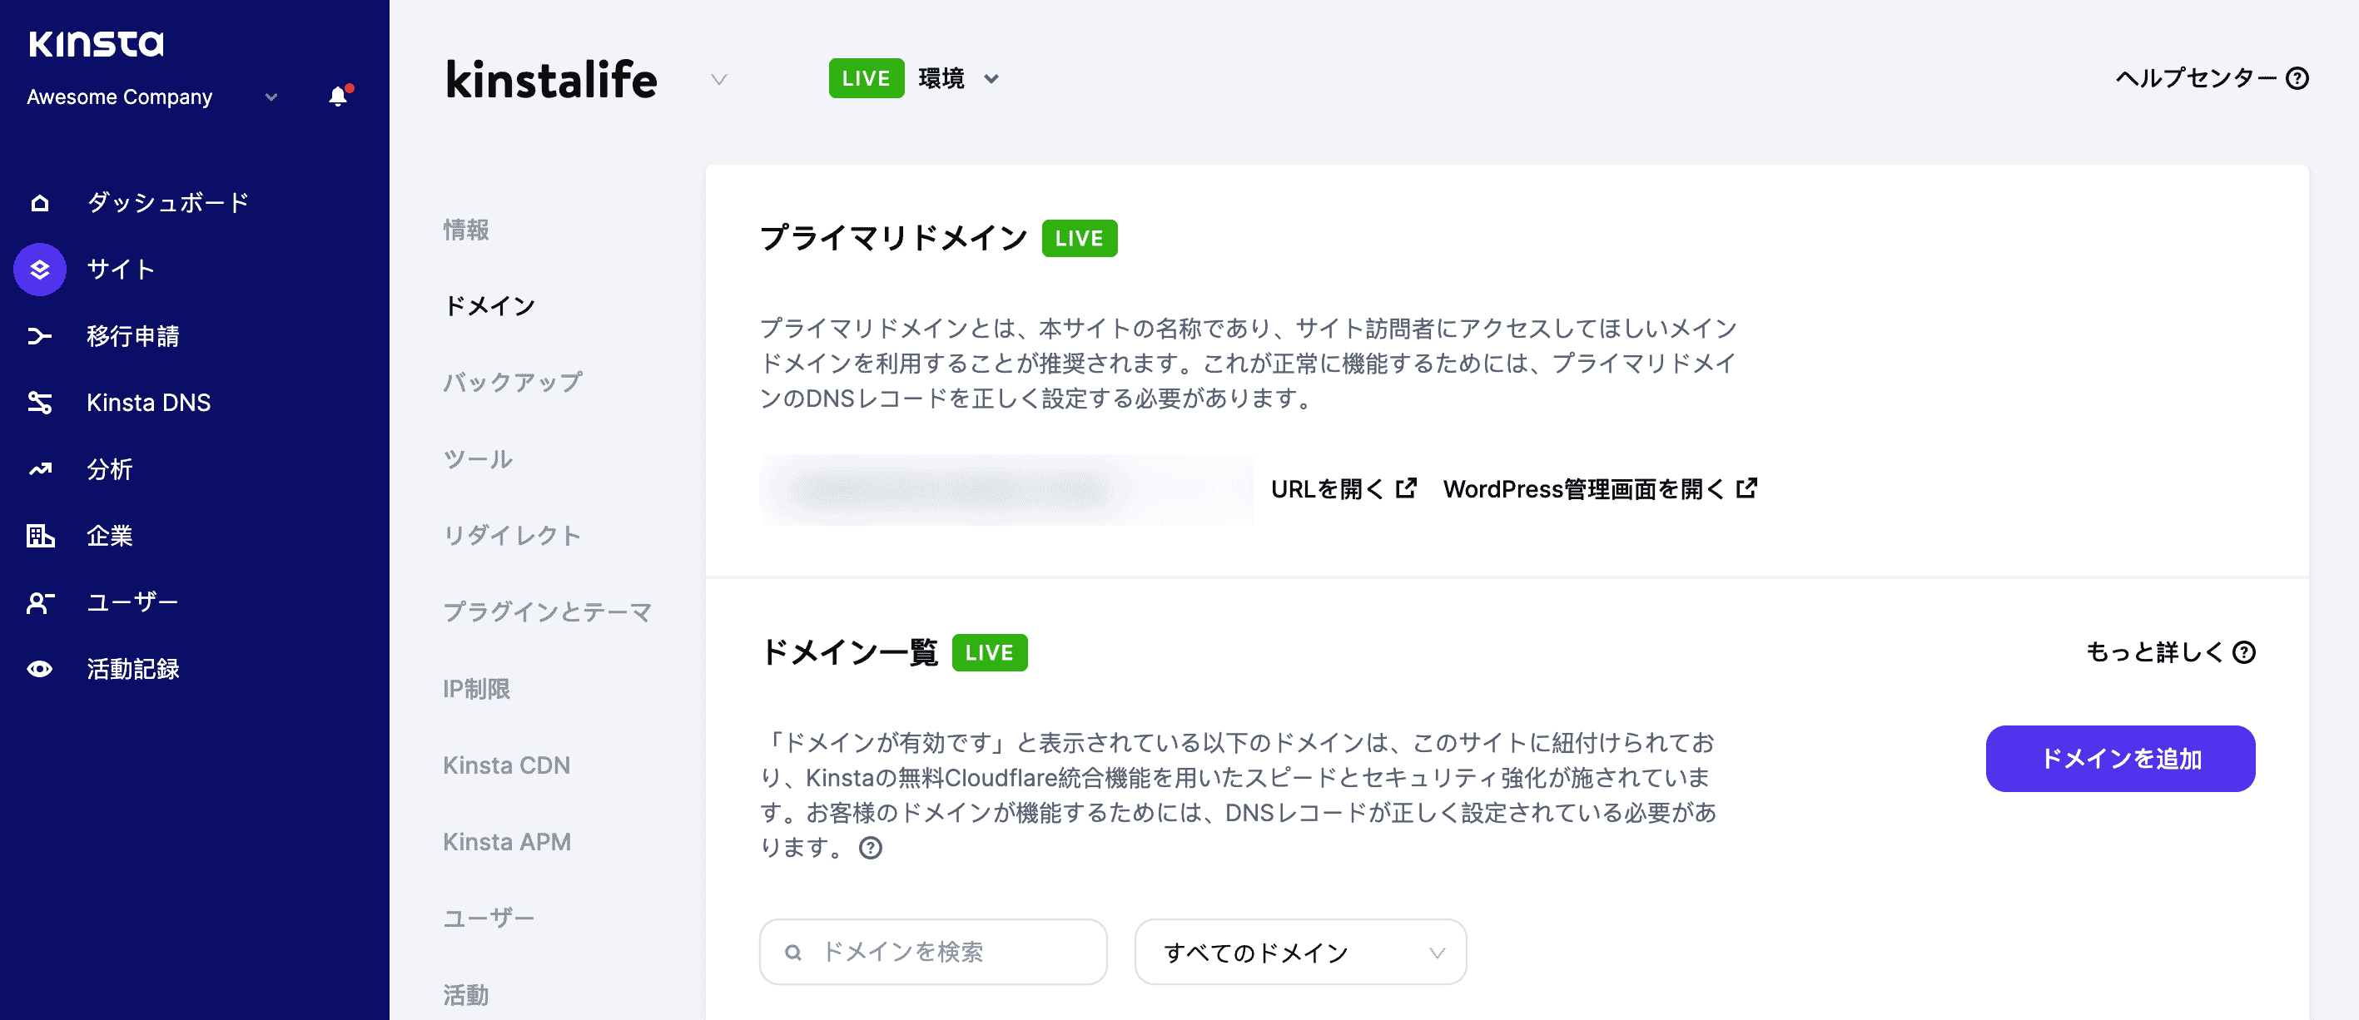Open the すべてのドメイン filter dropdown

(x=1299, y=951)
